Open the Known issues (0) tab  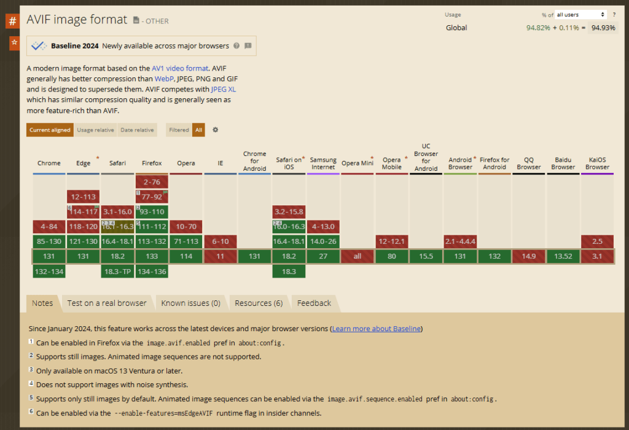click(190, 303)
